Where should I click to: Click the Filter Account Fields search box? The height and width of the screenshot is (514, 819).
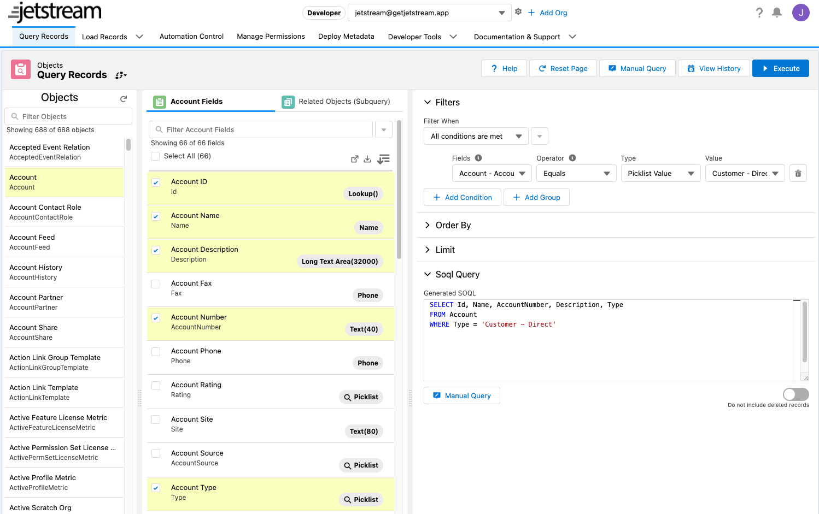click(x=261, y=129)
